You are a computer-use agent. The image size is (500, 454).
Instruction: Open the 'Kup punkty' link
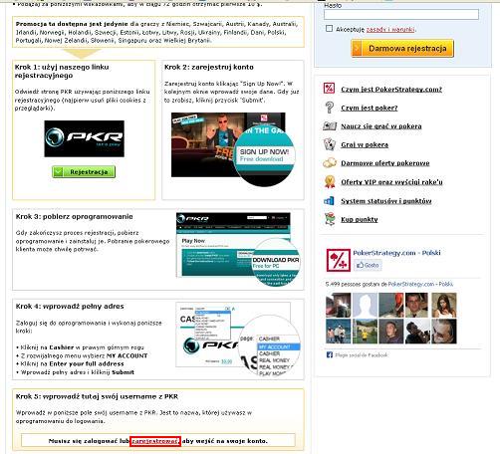(x=360, y=219)
